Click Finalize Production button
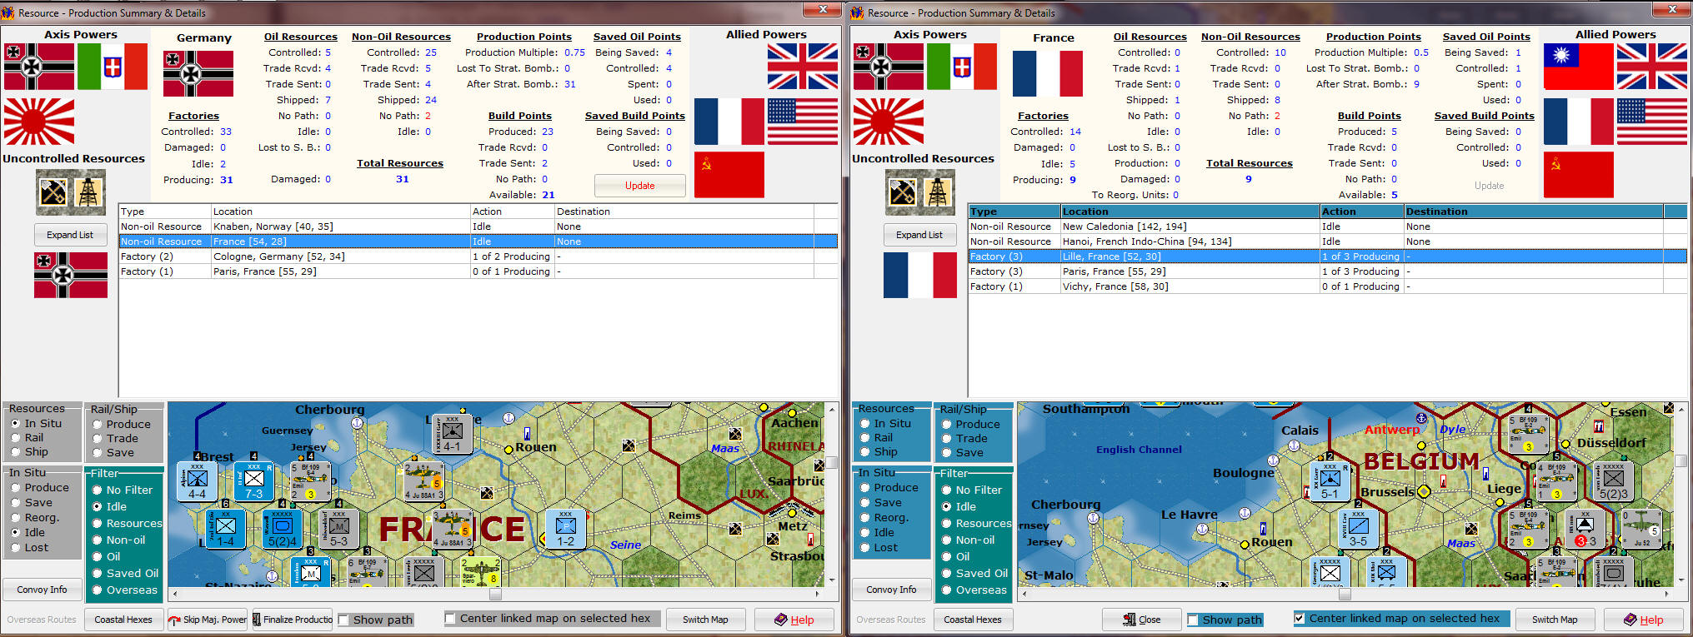1693x637 pixels. click(293, 620)
